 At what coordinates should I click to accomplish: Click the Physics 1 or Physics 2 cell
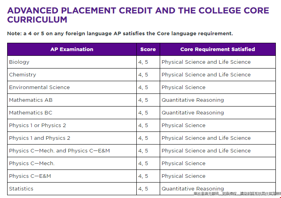(x=38, y=126)
